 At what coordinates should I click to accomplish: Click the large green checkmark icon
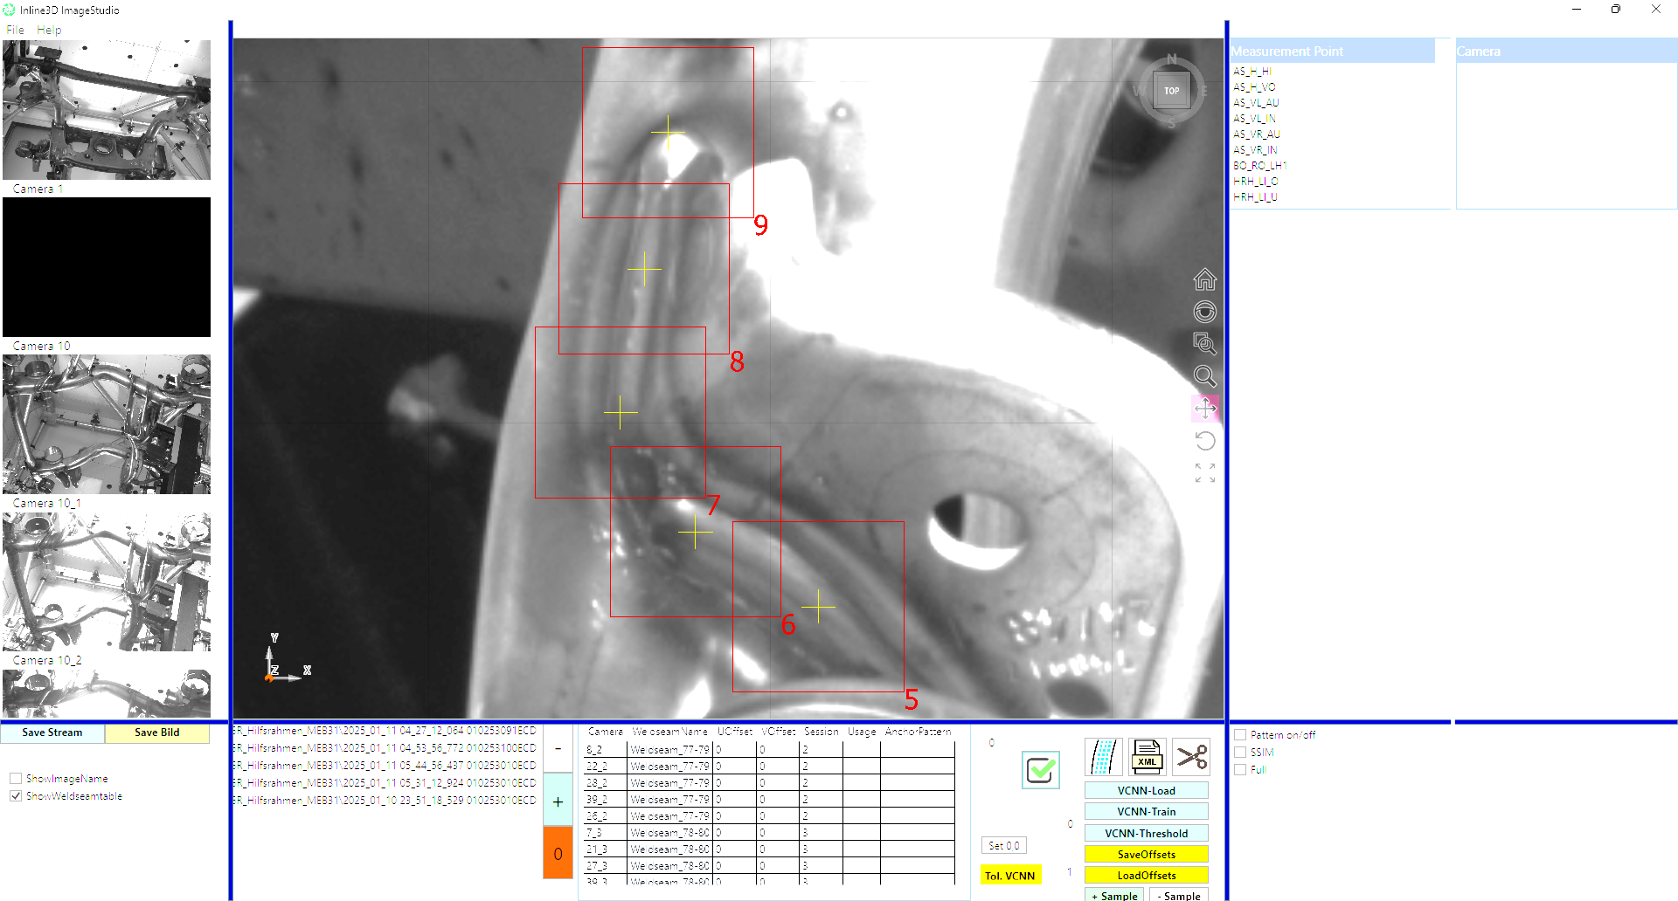pos(1040,770)
